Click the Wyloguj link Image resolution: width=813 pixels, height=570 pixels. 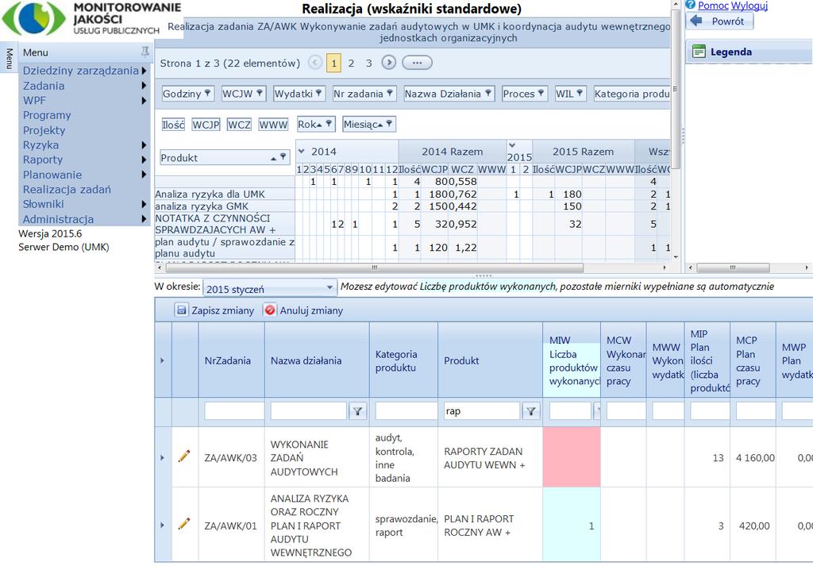pos(749,6)
